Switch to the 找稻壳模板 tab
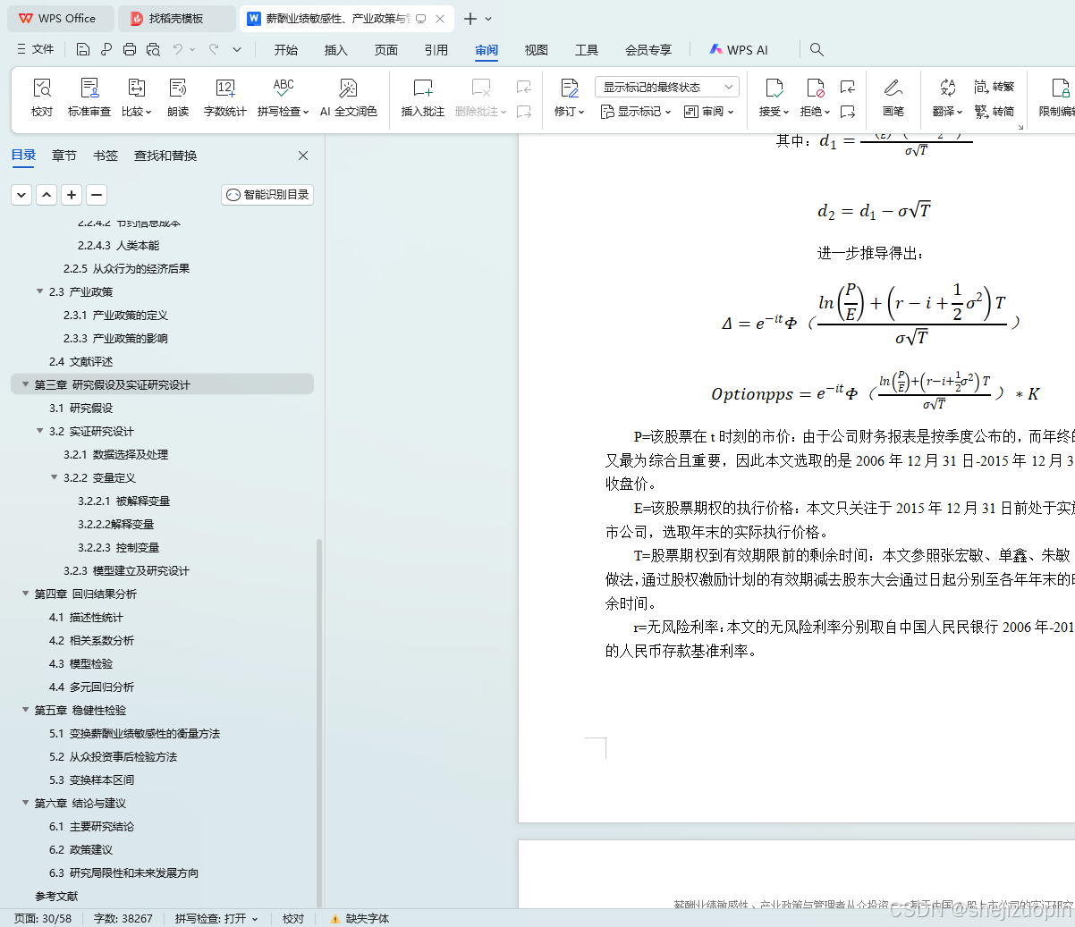The width and height of the screenshot is (1075, 927). (176, 18)
